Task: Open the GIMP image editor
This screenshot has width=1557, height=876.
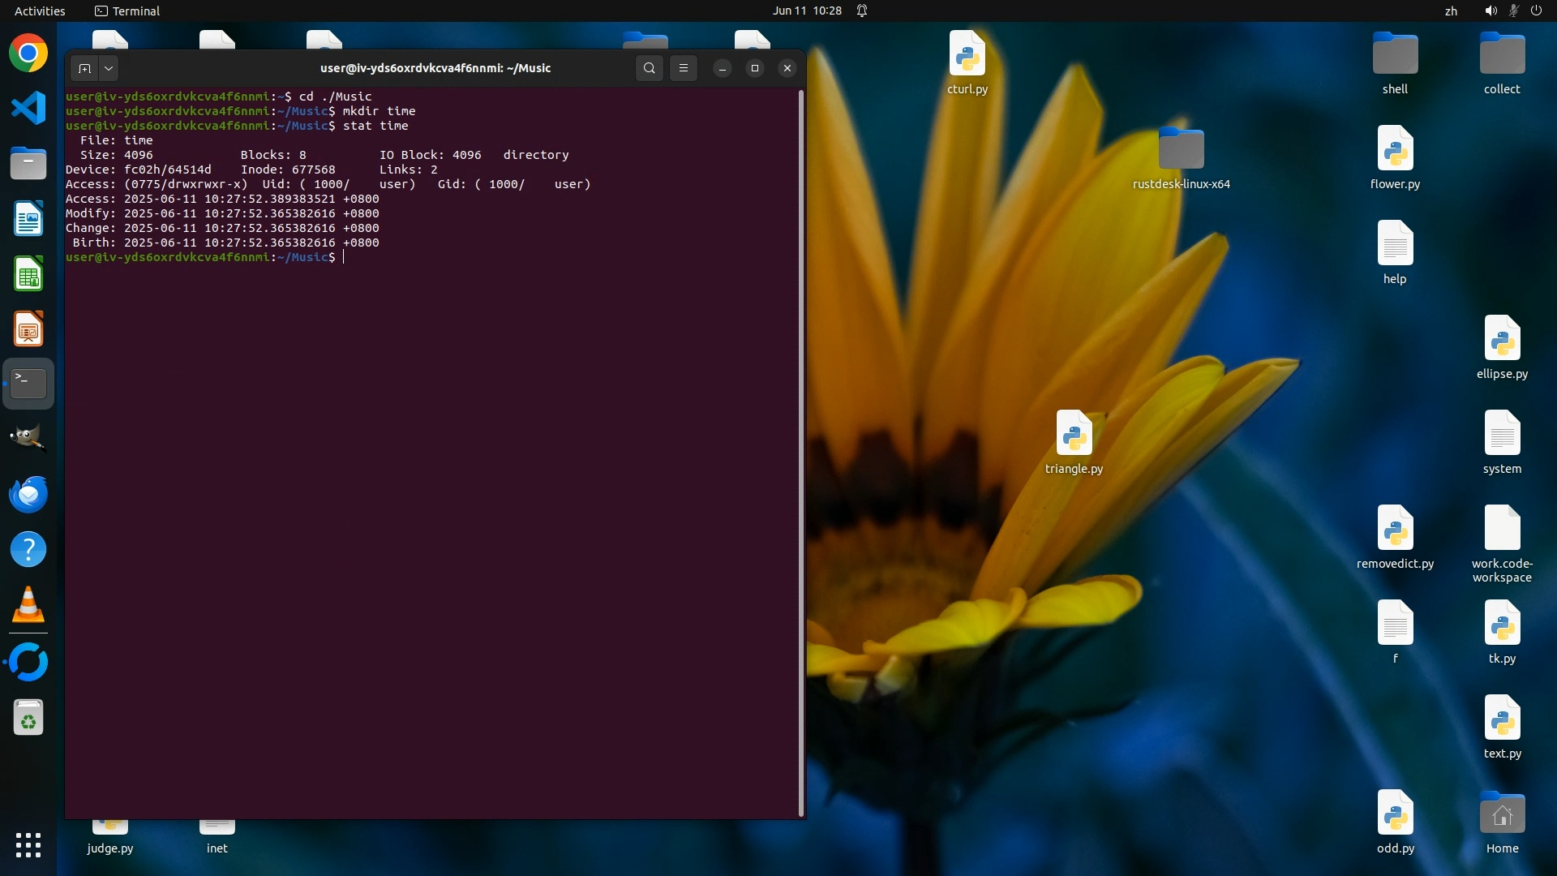Action: pos(28,438)
